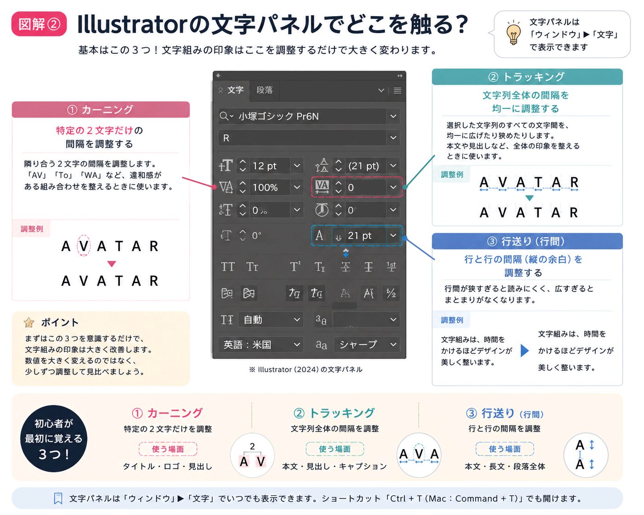Viewport: 644px width, 515px height.
Task: Click the first flag-shaped icon in the glyph row
Action: (x=227, y=293)
